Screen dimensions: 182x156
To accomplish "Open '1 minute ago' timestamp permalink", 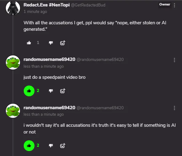I will pos(35,12).
